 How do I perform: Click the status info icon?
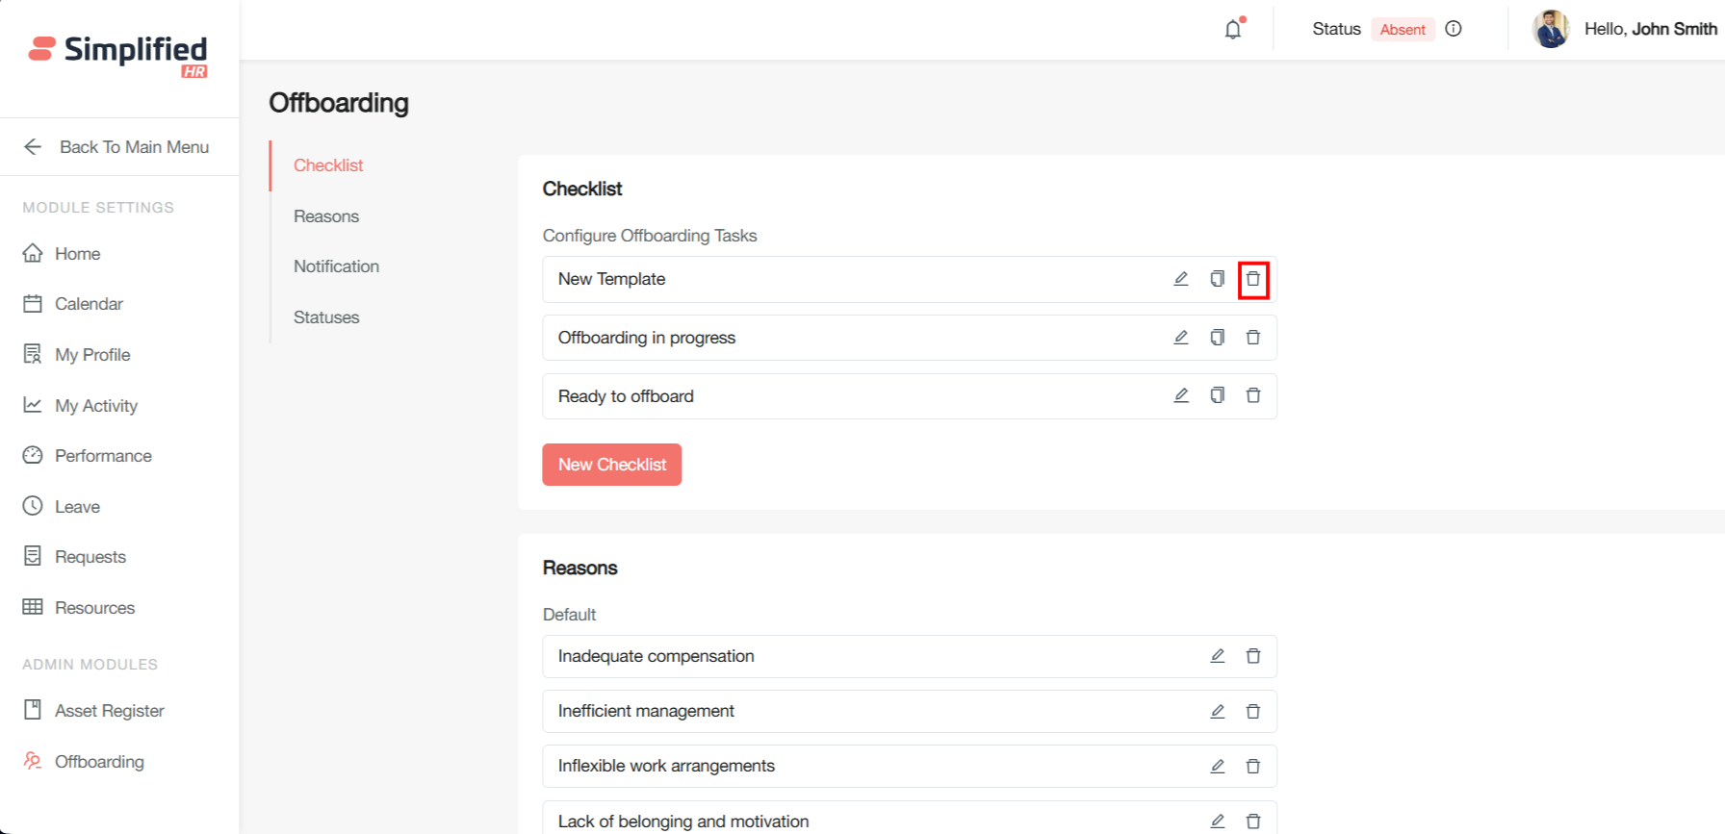[x=1454, y=29]
